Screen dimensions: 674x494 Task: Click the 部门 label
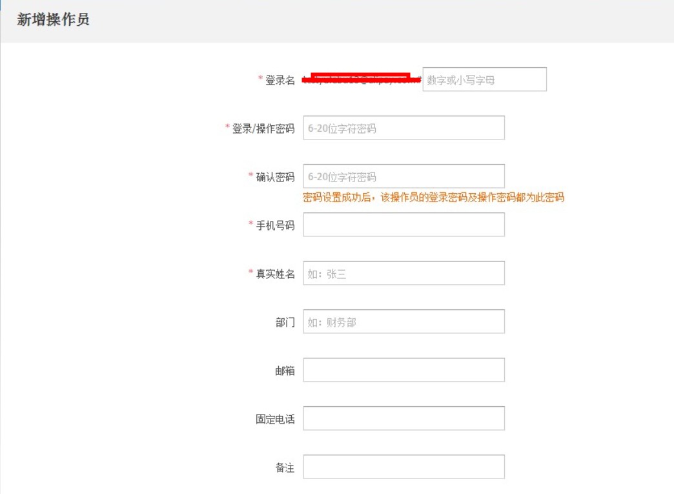(x=285, y=322)
